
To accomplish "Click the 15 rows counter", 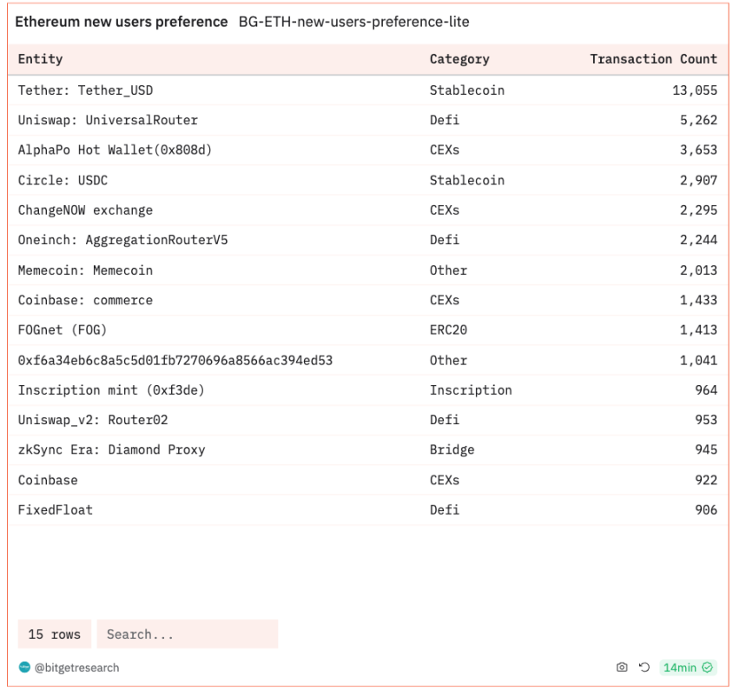I will pyautogui.click(x=54, y=634).
